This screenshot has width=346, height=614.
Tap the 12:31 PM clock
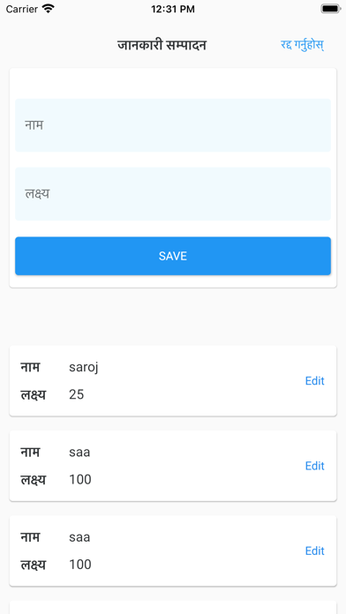click(x=173, y=9)
